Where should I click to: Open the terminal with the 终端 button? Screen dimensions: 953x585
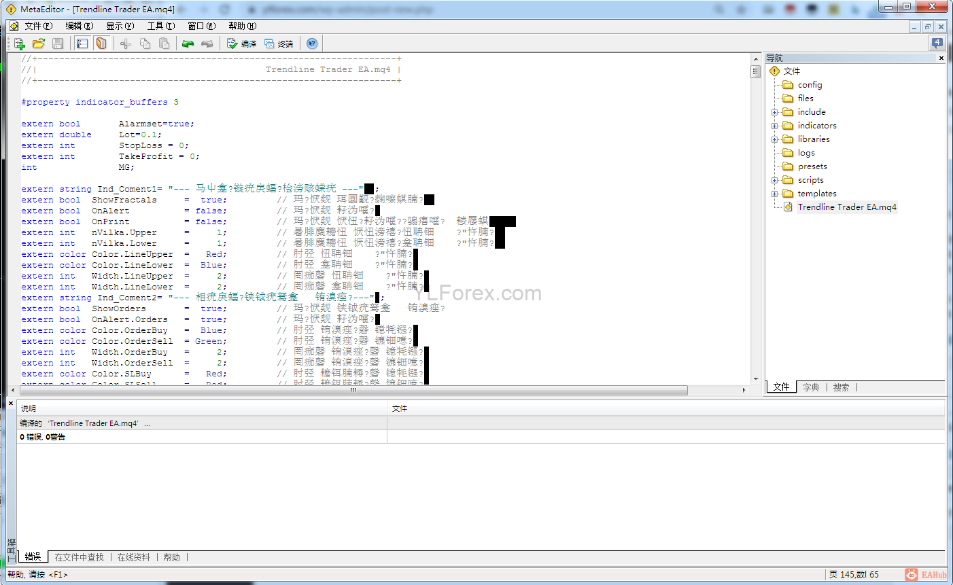(x=279, y=43)
